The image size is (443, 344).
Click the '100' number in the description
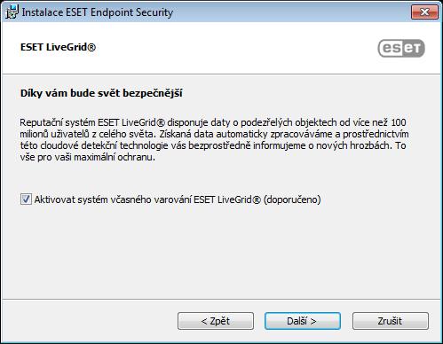coord(399,122)
